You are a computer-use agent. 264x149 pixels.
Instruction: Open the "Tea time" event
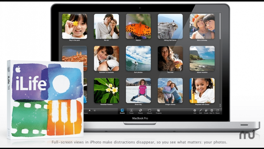pyautogui.click(x=170, y=58)
